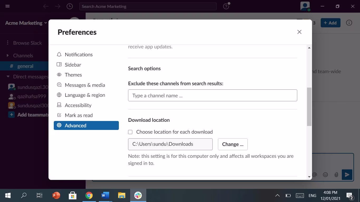Click the scrollbar down arrow
Image resolution: width=360 pixels, height=202 pixels.
click(x=309, y=177)
